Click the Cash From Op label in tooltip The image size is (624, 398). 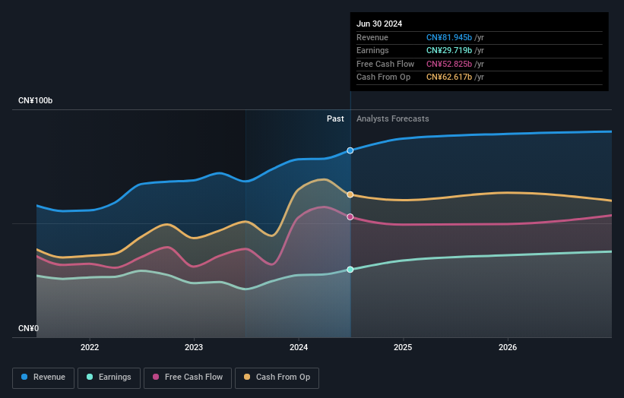(x=383, y=77)
